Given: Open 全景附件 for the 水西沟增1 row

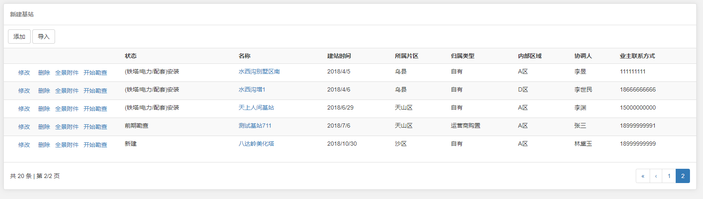Looking at the screenshot, I should pos(67,91).
